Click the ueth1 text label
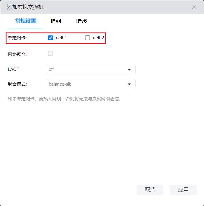The image size is (204, 206). [x=61, y=38]
